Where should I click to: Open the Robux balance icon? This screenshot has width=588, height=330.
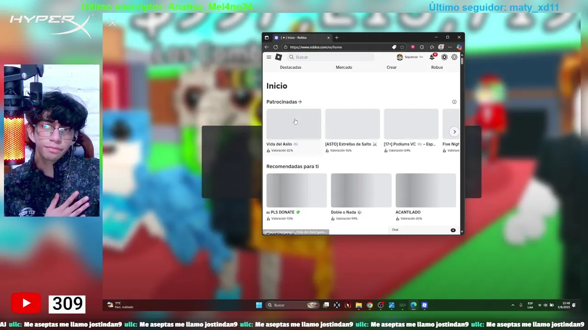tap(444, 57)
